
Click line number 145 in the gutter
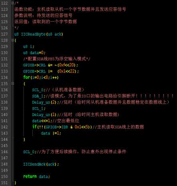[4, 146]
